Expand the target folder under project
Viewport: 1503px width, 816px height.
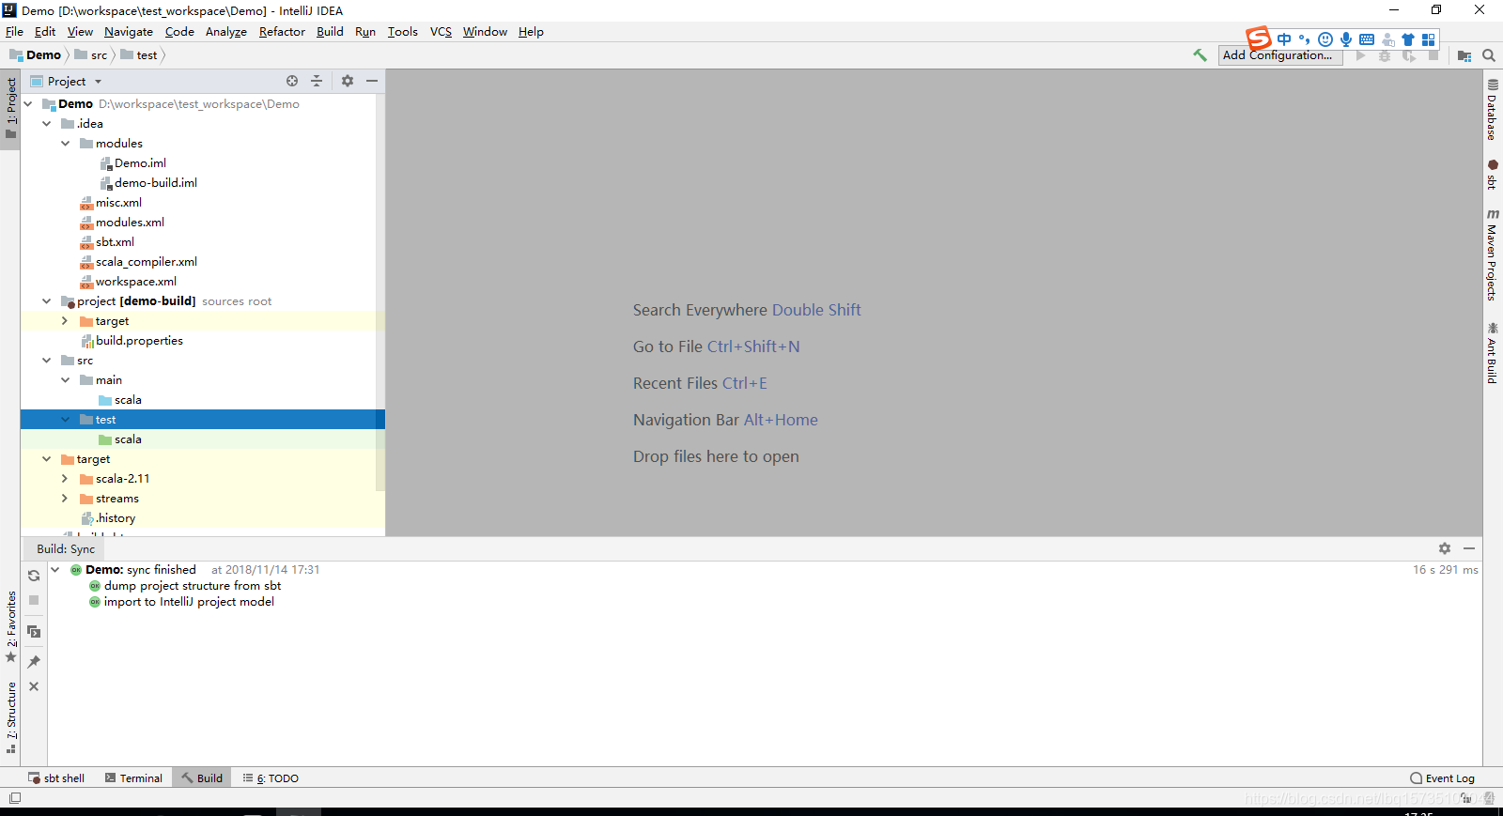(x=65, y=321)
